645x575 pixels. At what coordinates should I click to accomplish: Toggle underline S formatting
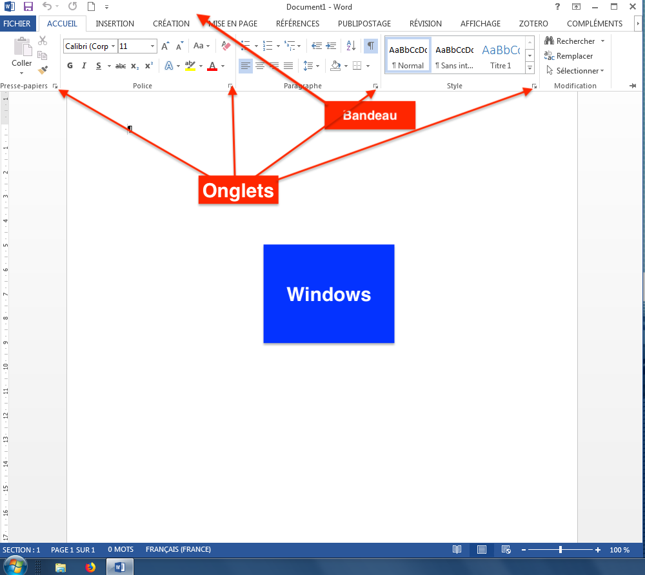point(98,66)
